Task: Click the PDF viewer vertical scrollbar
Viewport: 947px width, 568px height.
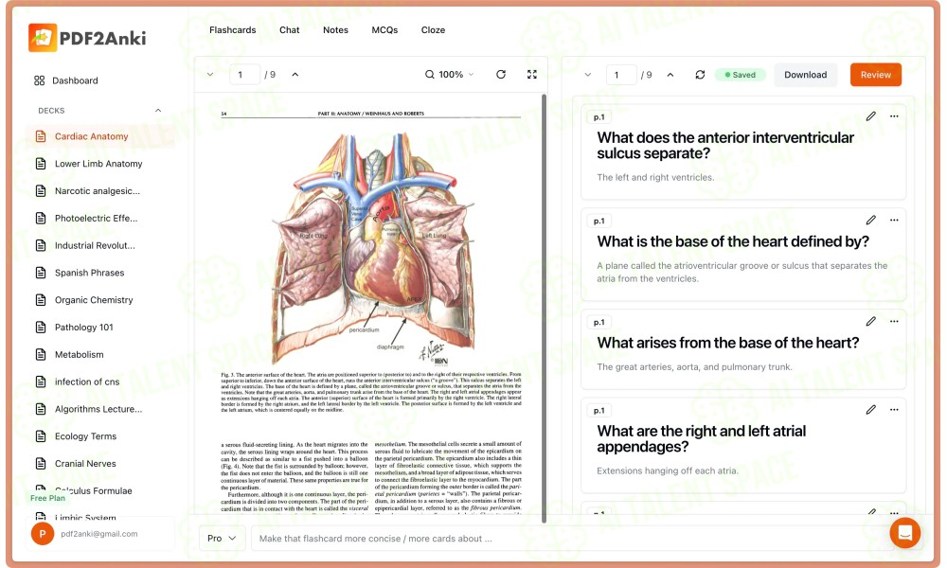Action: pos(545,308)
